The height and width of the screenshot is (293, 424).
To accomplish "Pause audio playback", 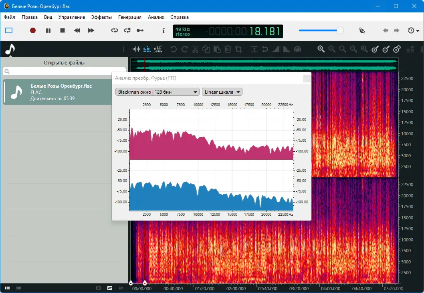I will (x=48, y=30).
